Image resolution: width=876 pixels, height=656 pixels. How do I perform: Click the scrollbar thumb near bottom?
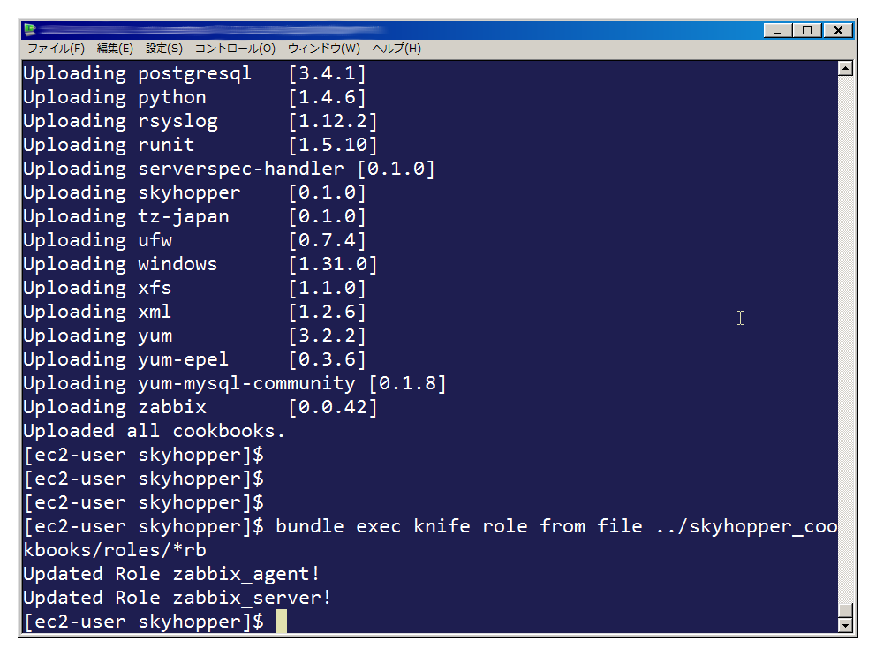[845, 611]
